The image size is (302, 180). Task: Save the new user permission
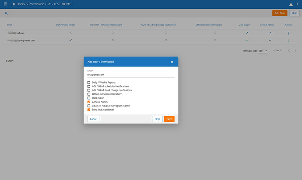(x=169, y=119)
